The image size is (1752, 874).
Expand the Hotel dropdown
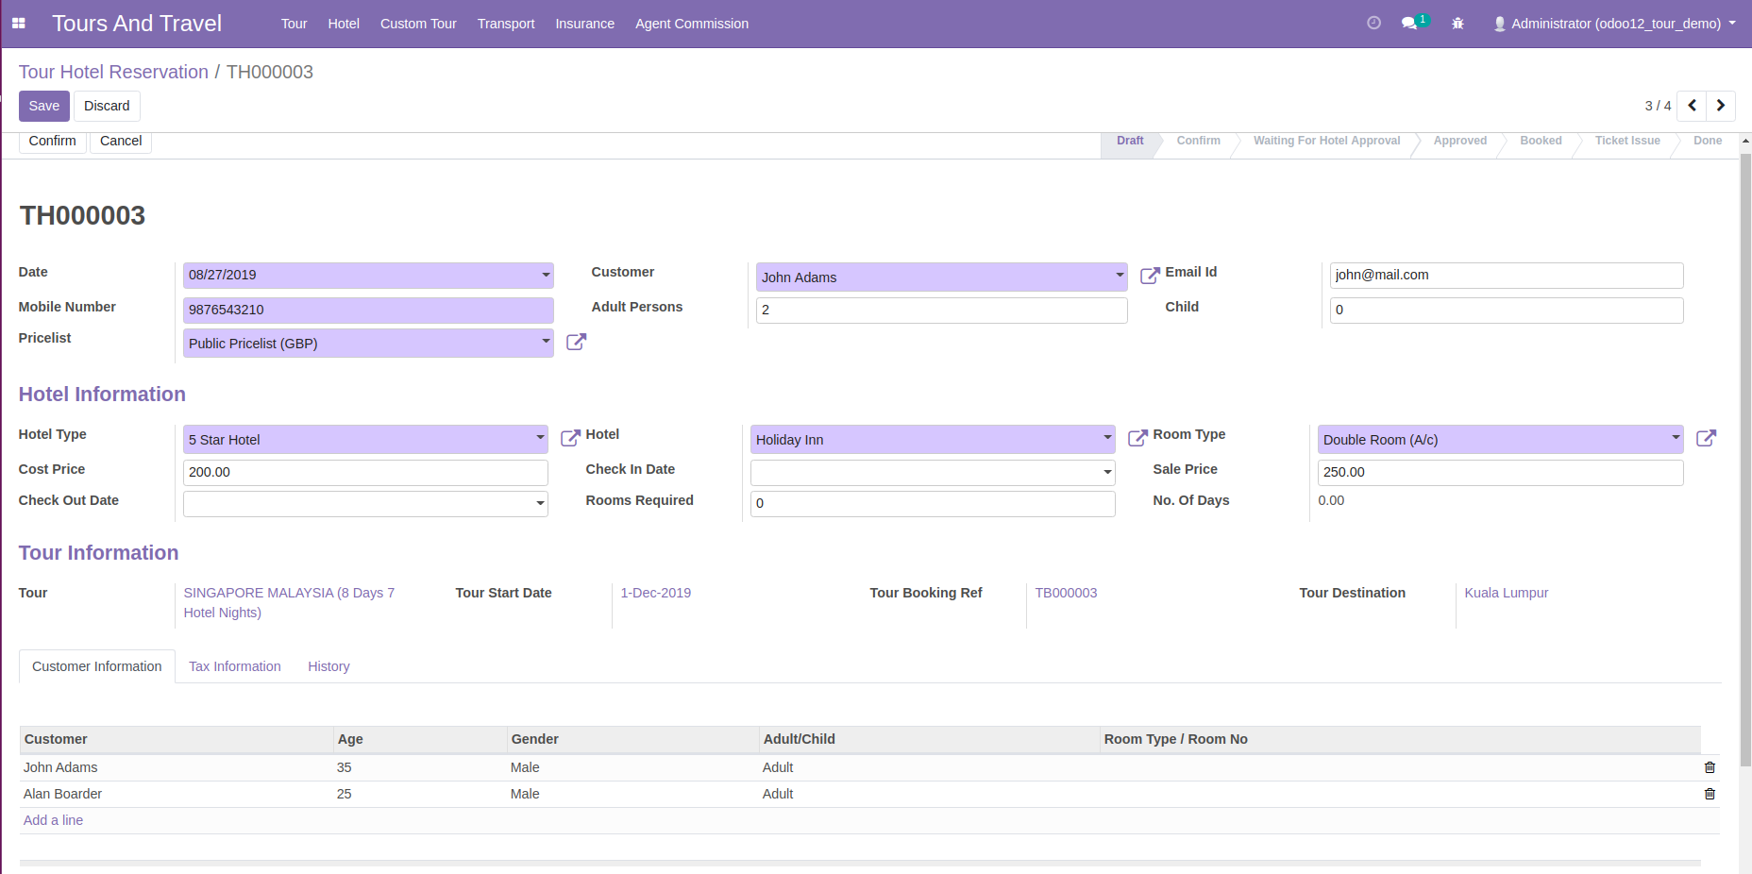pyautogui.click(x=1107, y=438)
